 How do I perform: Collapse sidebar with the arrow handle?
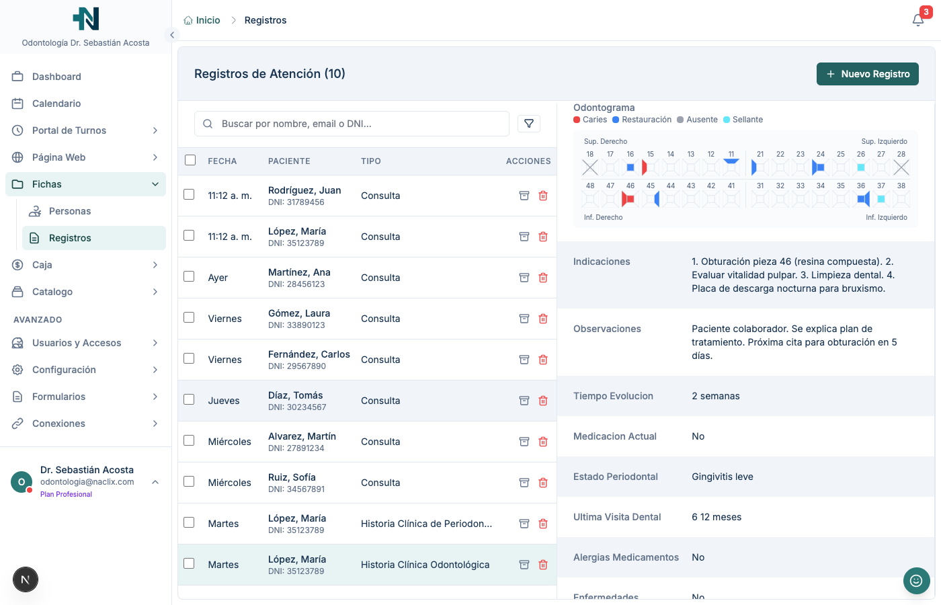[x=172, y=35]
